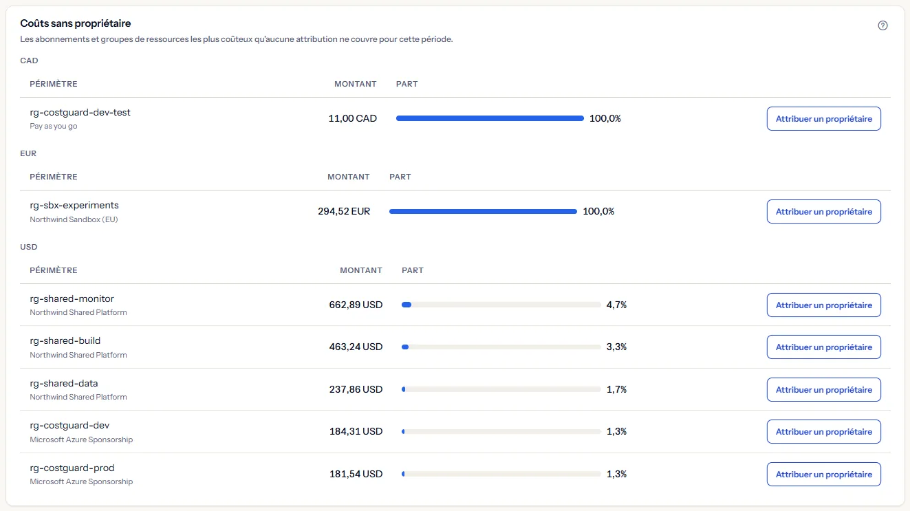Click the Northwind Sandbox (EU) subscription label
Image resolution: width=910 pixels, height=511 pixels.
[x=74, y=219]
